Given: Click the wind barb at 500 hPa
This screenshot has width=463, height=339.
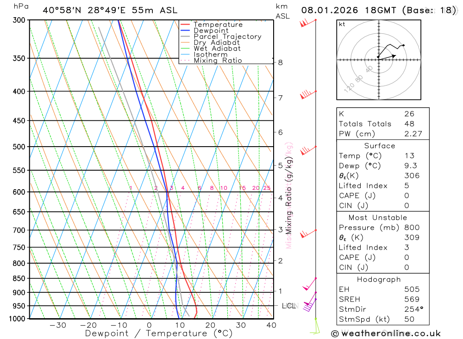Looking at the screenshot, I should pos(308,150).
